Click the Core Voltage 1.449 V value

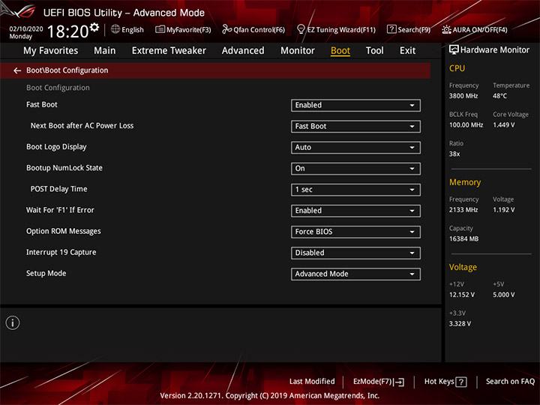coord(503,125)
